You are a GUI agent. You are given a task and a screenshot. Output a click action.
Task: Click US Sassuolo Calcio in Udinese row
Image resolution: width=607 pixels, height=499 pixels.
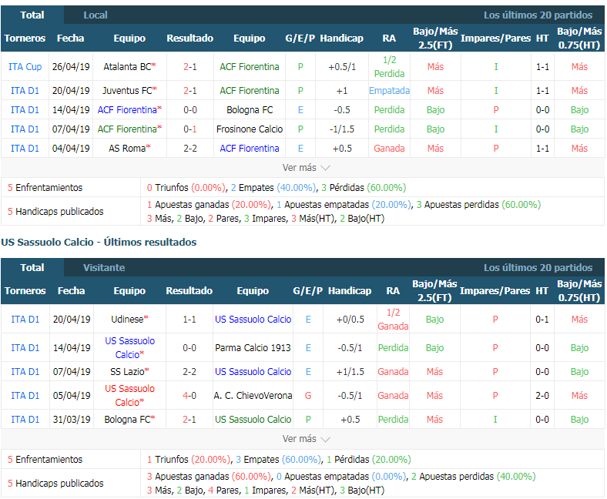coord(253,320)
